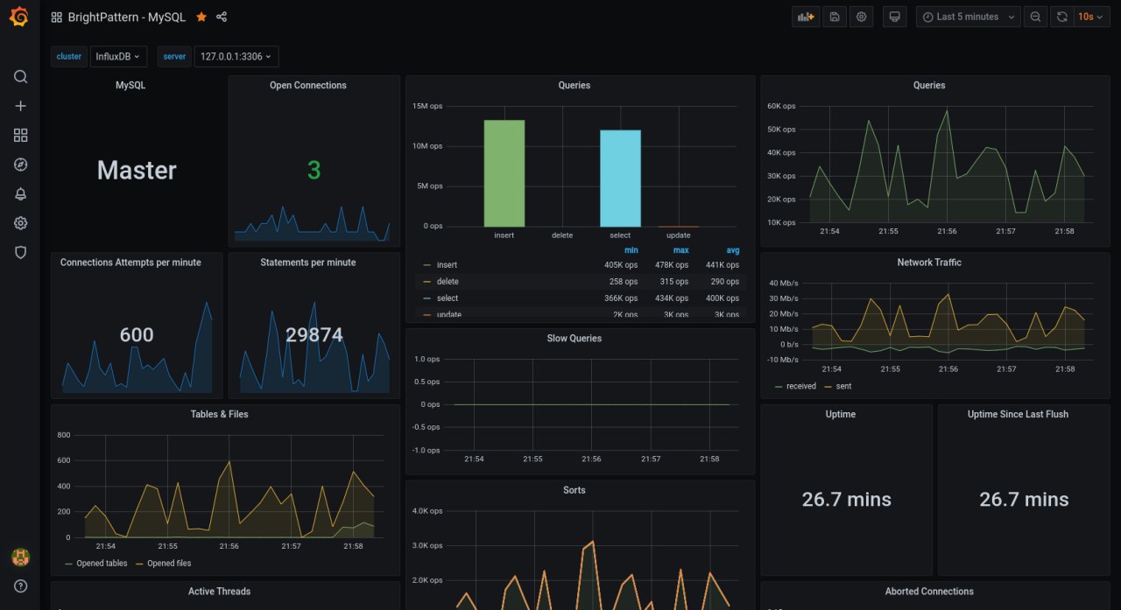
Task: Open the Alerting bell icon
Action: [x=20, y=194]
